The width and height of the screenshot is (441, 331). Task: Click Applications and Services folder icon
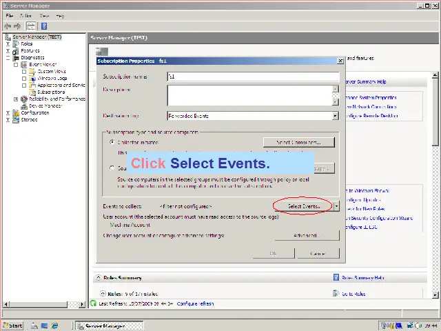pos(32,86)
